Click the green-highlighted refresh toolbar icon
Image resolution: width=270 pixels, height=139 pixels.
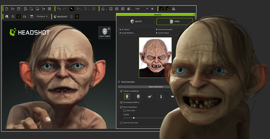click(19, 17)
